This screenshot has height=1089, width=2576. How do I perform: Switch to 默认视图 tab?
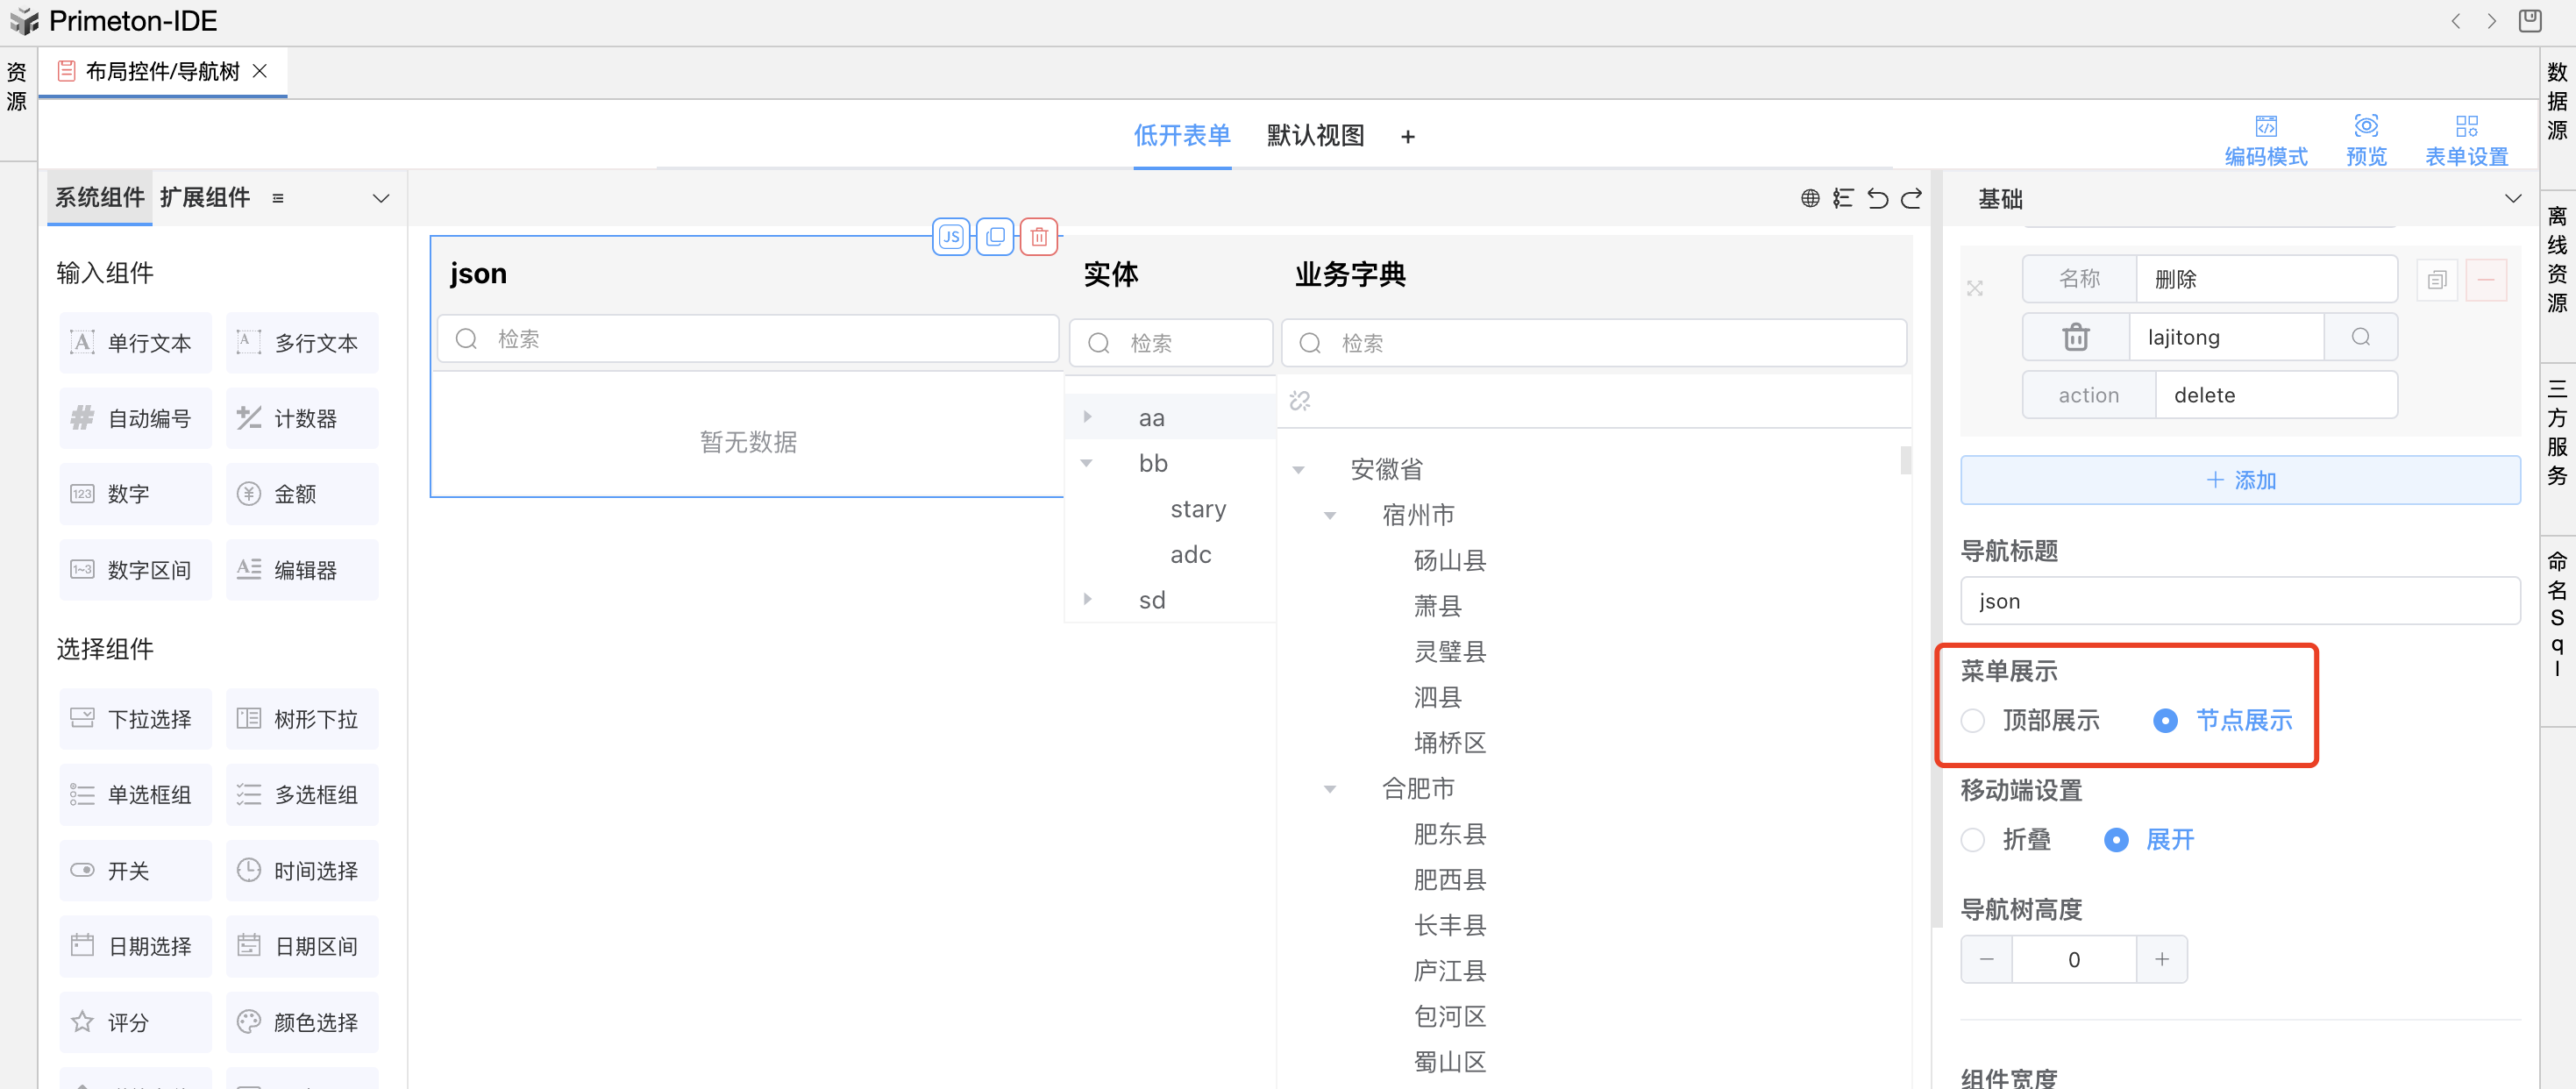coord(1315,135)
